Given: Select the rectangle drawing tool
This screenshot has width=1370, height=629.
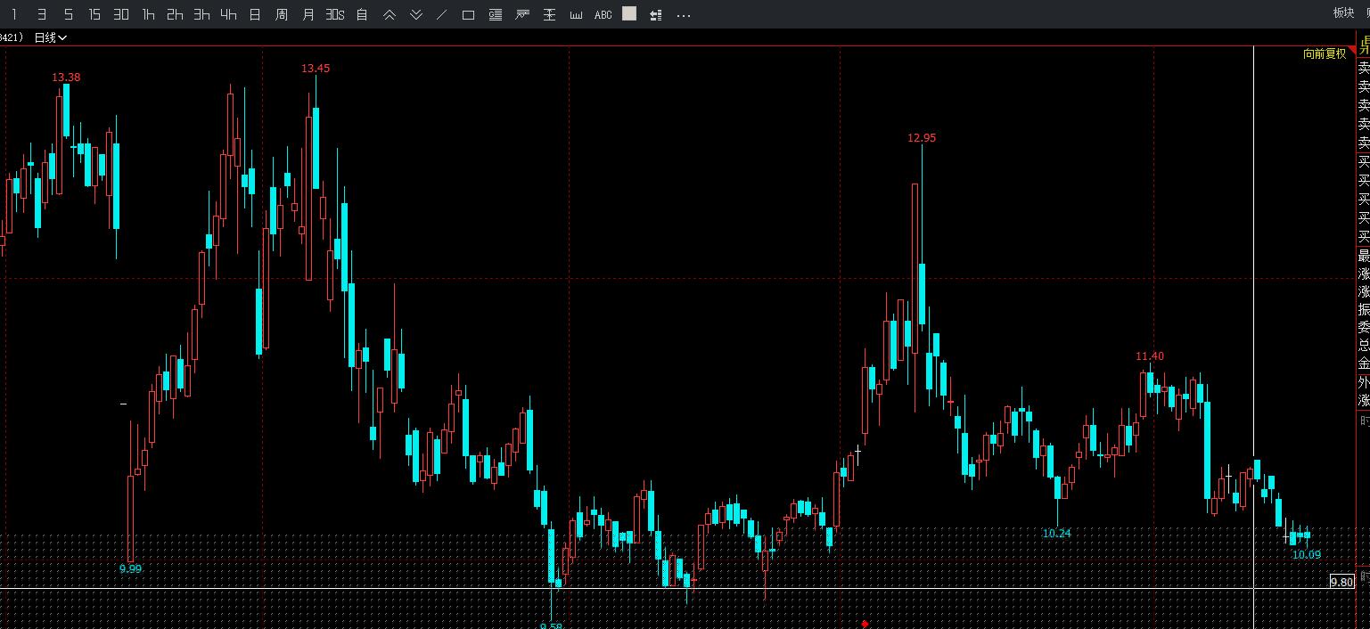Looking at the screenshot, I should pos(468,14).
